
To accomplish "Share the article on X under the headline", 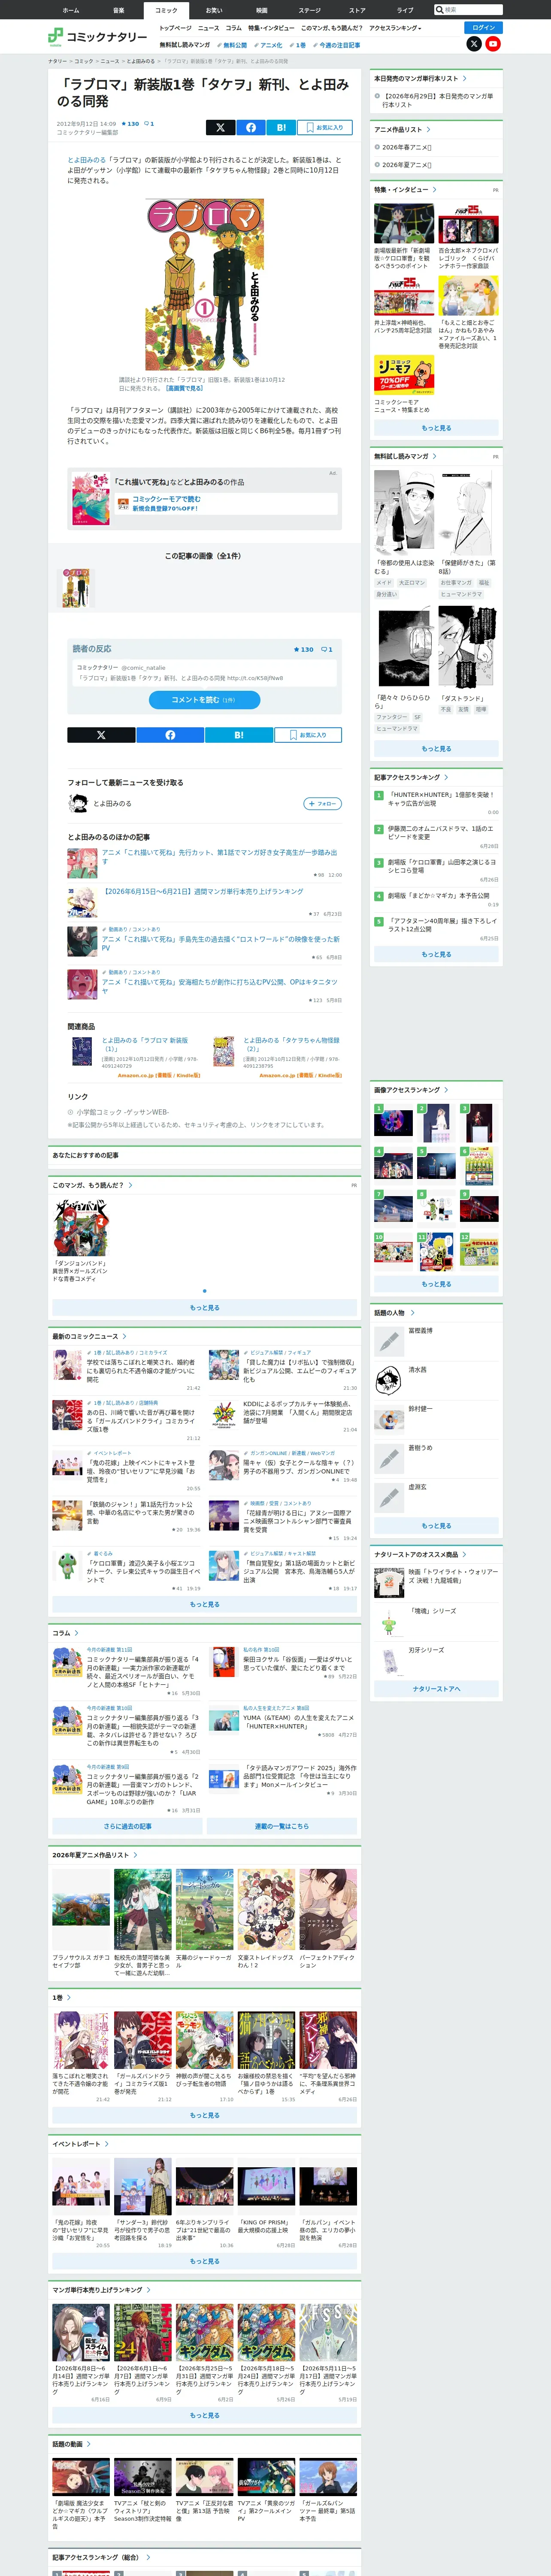I will pyautogui.click(x=220, y=127).
